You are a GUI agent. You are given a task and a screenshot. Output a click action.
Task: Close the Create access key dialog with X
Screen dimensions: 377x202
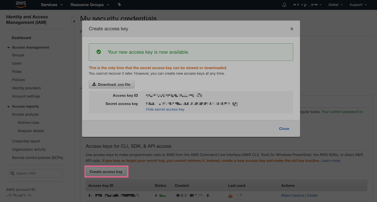click(x=292, y=29)
